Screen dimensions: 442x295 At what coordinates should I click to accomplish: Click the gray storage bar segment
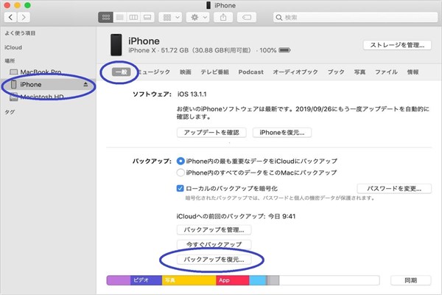tap(273, 280)
